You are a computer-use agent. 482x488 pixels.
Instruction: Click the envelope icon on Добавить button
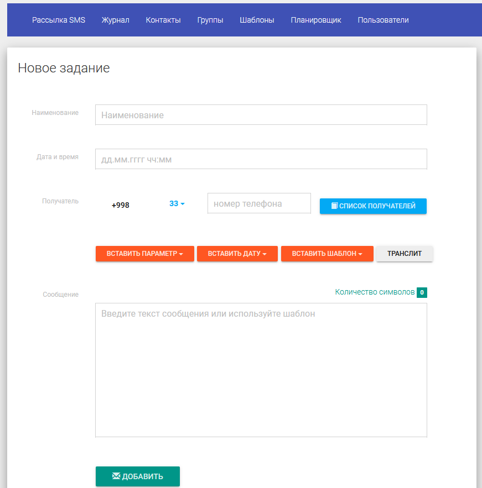(x=116, y=476)
